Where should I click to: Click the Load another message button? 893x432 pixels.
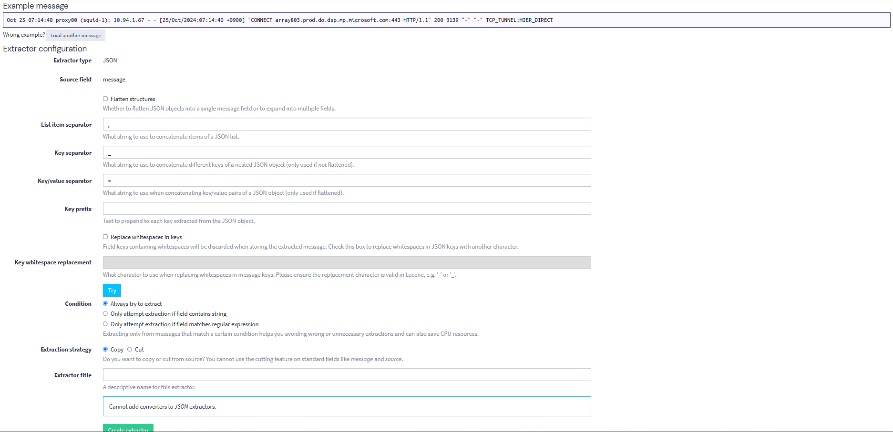pos(76,36)
